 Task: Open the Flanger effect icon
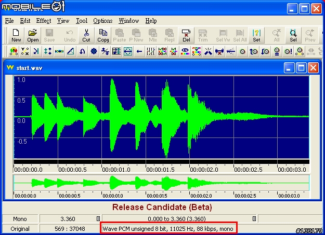[x=59, y=51]
